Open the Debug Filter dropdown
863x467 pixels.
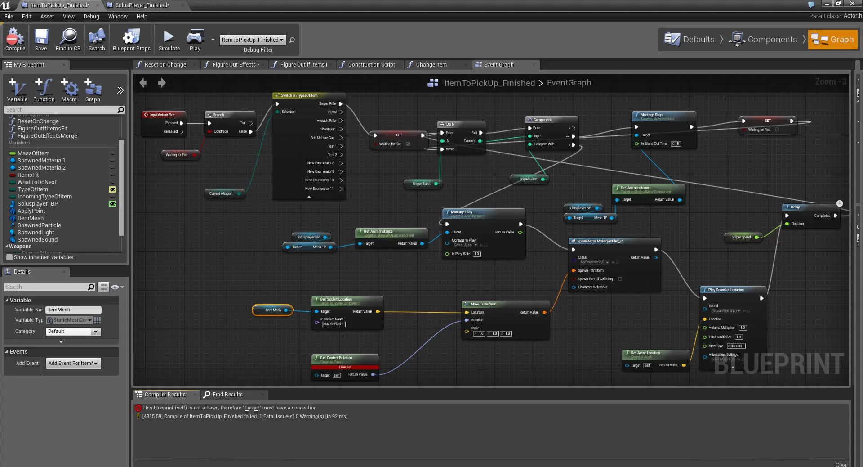pyautogui.click(x=282, y=40)
